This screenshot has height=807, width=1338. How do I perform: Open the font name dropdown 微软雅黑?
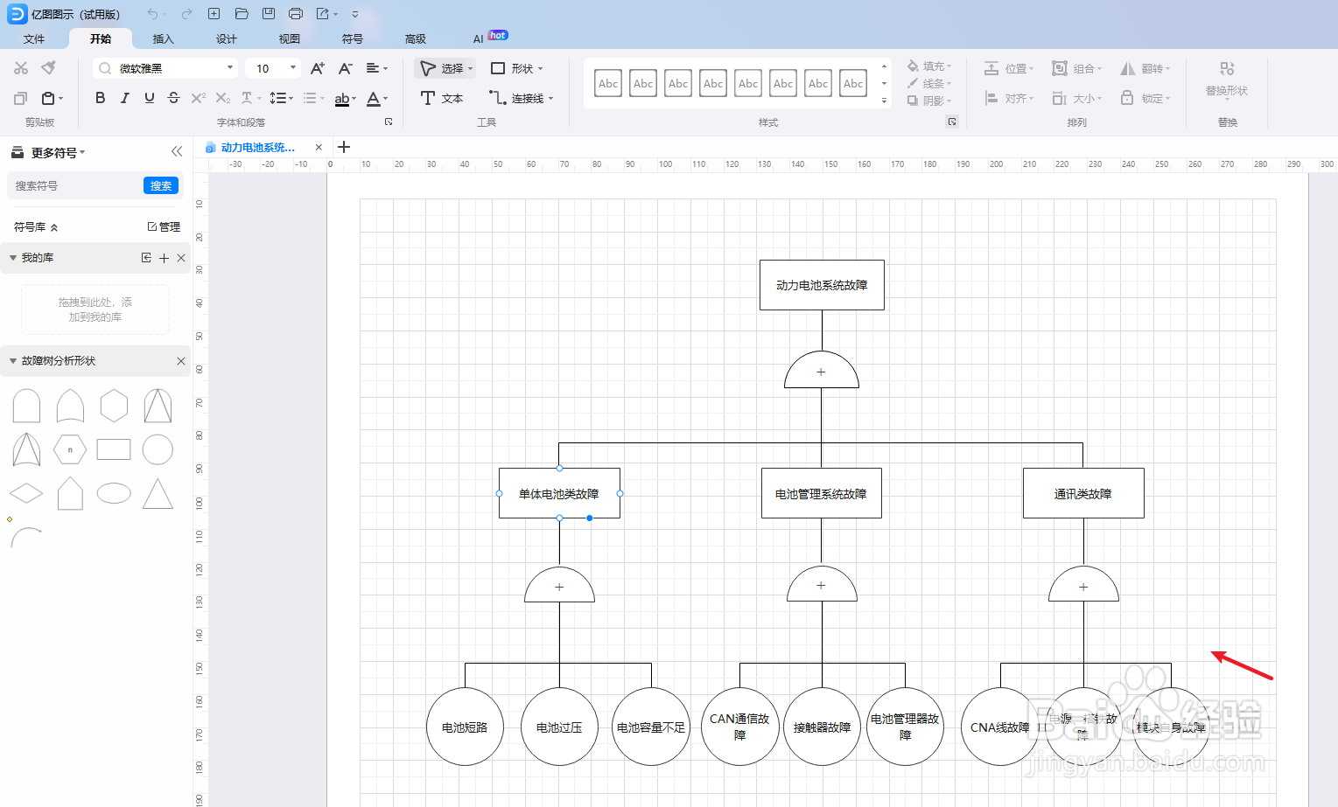165,68
